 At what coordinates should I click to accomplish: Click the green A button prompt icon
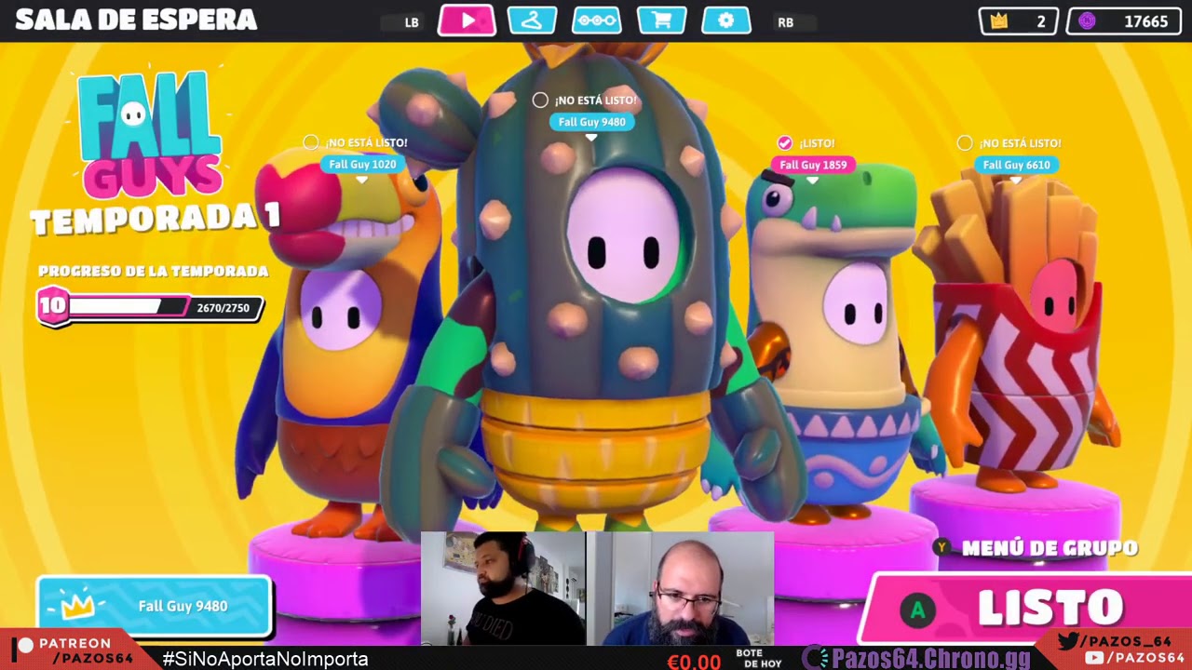(x=918, y=610)
